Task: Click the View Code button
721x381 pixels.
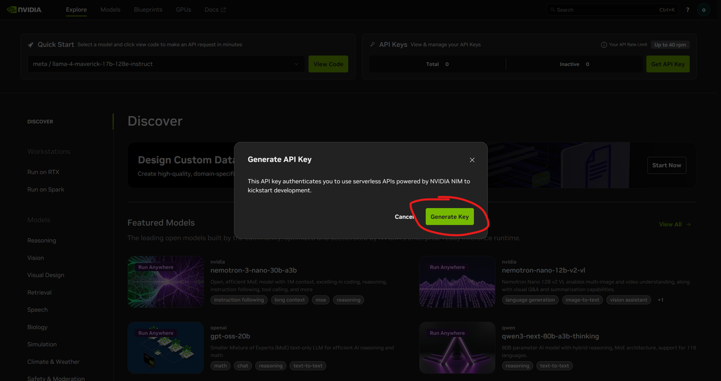Action: pos(328,64)
